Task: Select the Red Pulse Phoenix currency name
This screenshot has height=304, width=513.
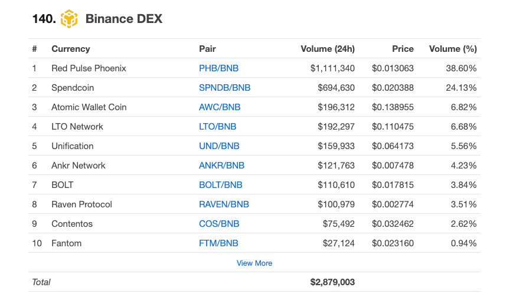Action: pyautogui.click(x=89, y=68)
